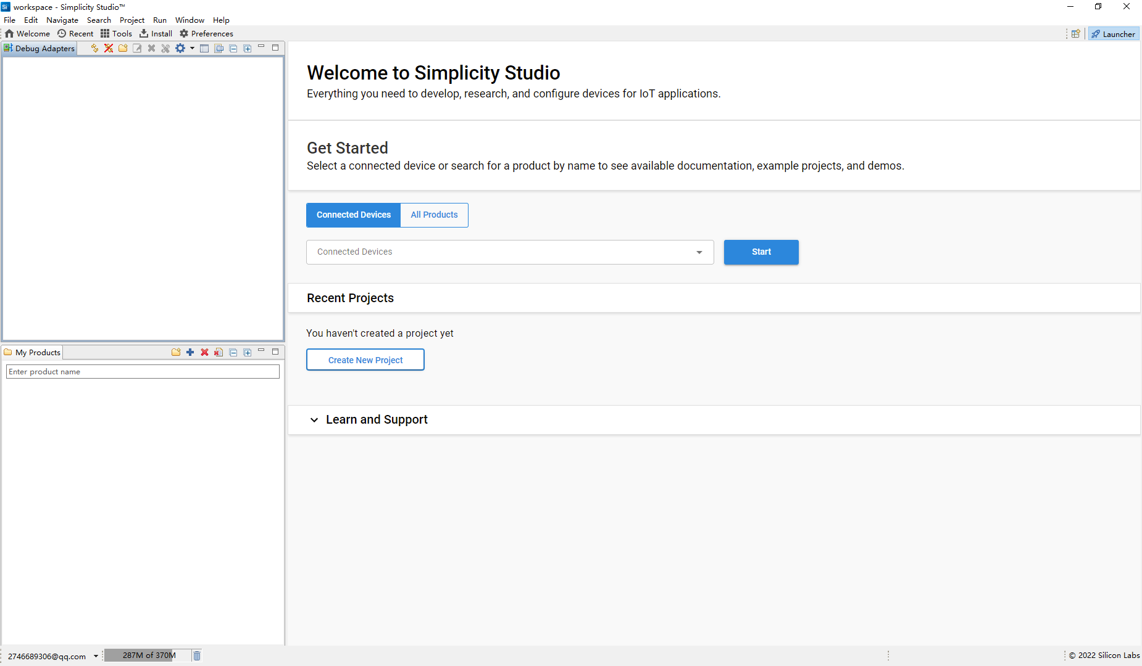
Task: Maximize the My Products panel
Action: tap(275, 351)
